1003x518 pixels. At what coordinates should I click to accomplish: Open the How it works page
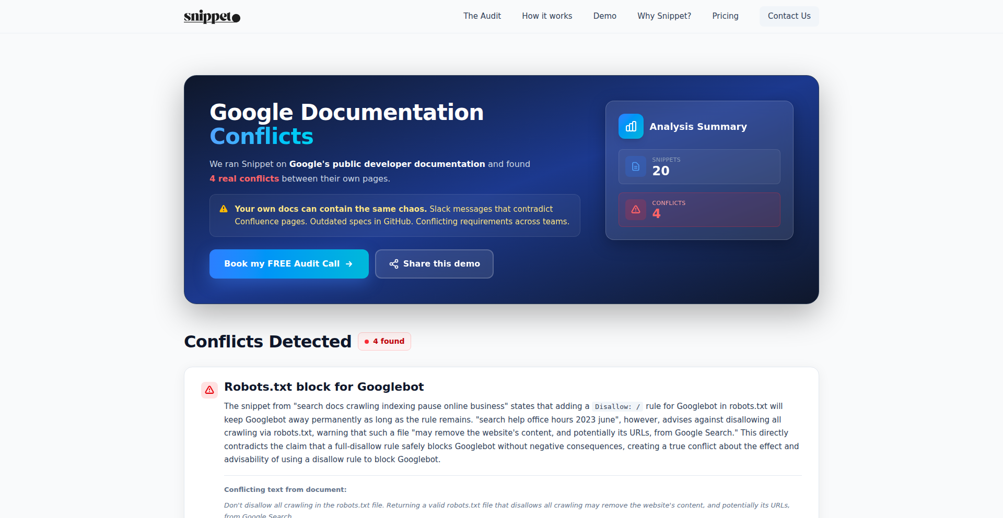pos(547,16)
